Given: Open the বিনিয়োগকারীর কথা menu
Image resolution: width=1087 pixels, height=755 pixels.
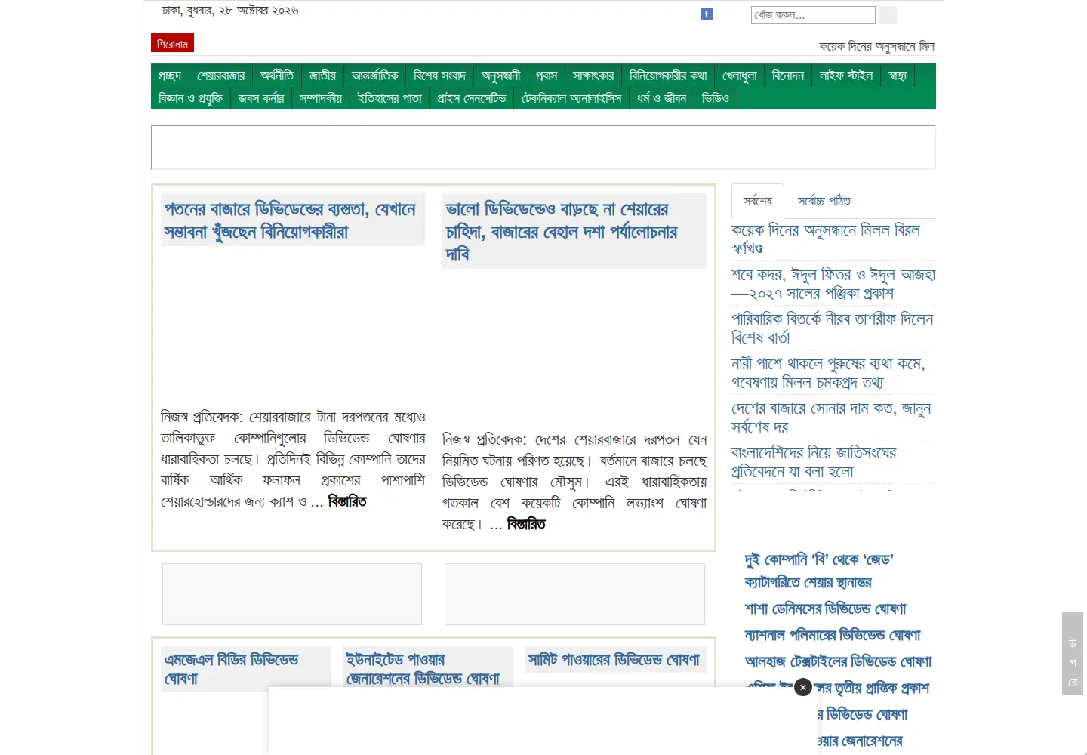Looking at the screenshot, I should pos(668,75).
